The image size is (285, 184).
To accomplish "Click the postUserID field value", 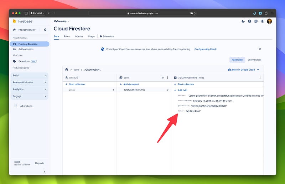I will [209, 106].
